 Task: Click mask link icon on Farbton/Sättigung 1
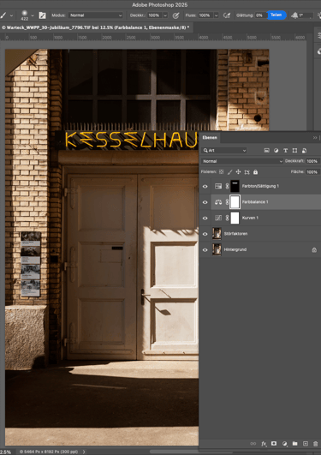click(228, 186)
